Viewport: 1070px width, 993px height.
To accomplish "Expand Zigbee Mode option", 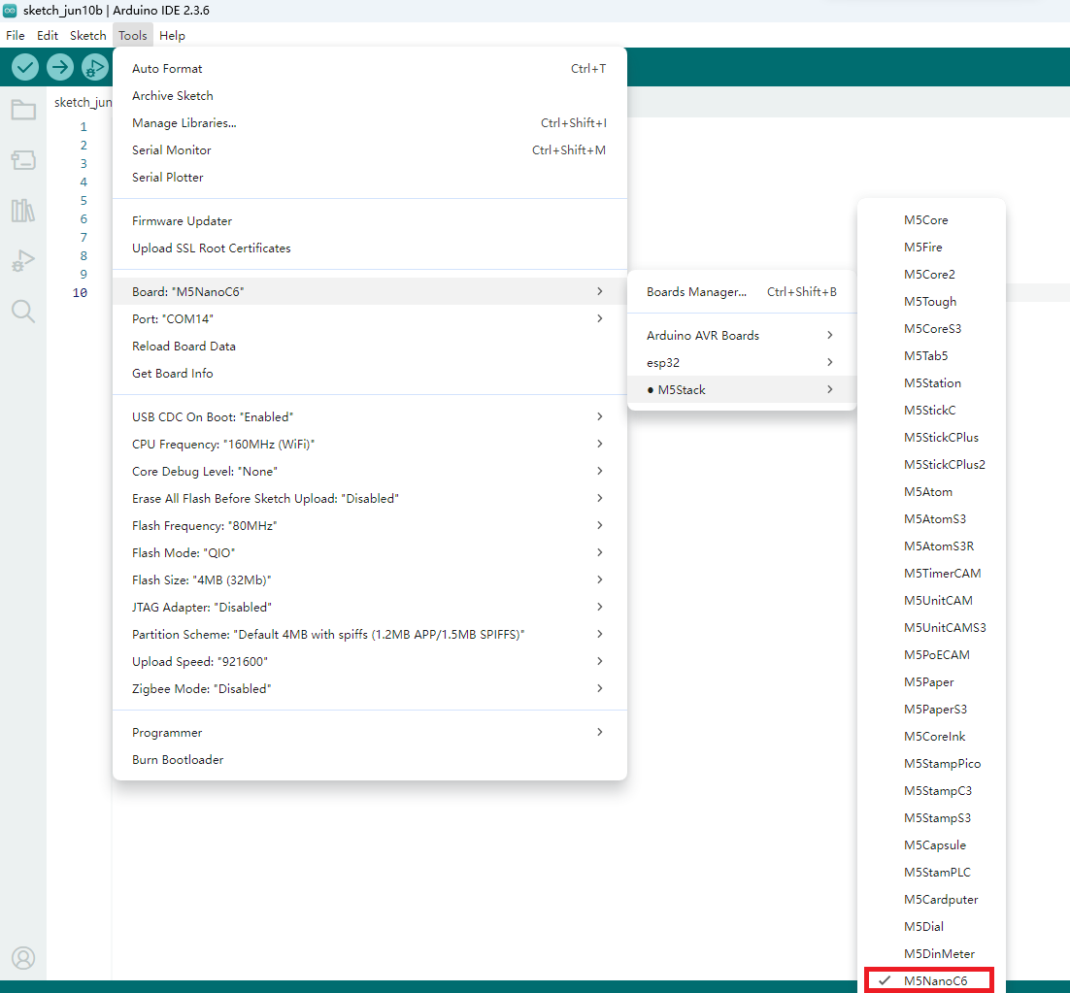I will pos(369,689).
